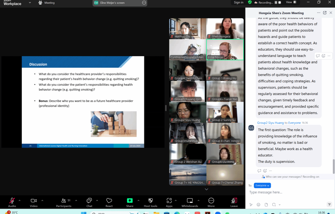Image resolution: width=335 pixels, height=214 pixels.
Task: Expand the Everyone recipient dropdown
Action: point(262,186)
